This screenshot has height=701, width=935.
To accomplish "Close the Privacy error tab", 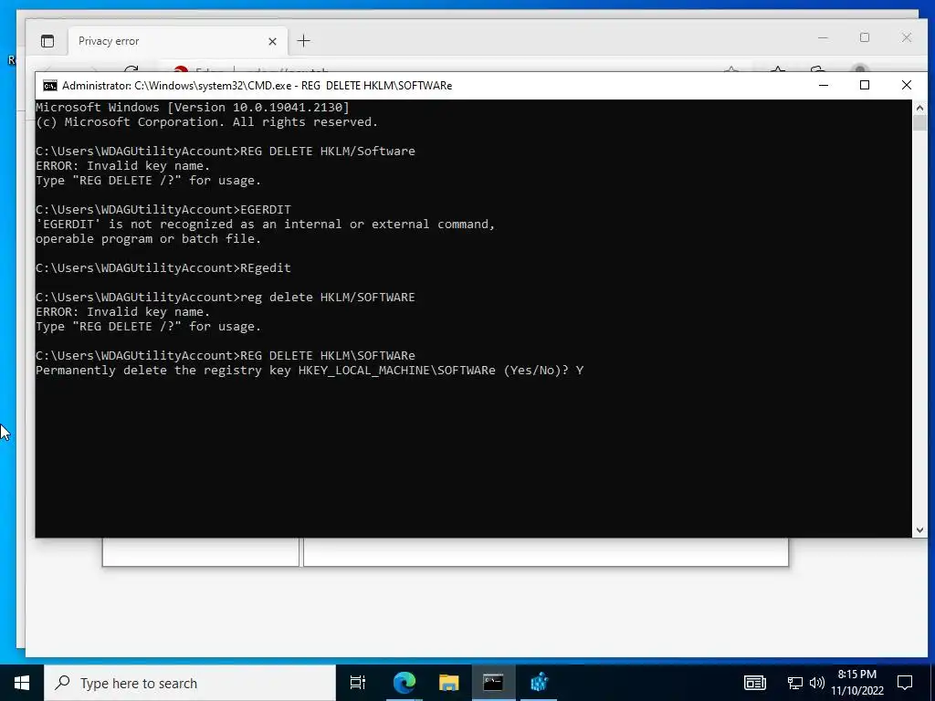I will (x=272, y=41).
